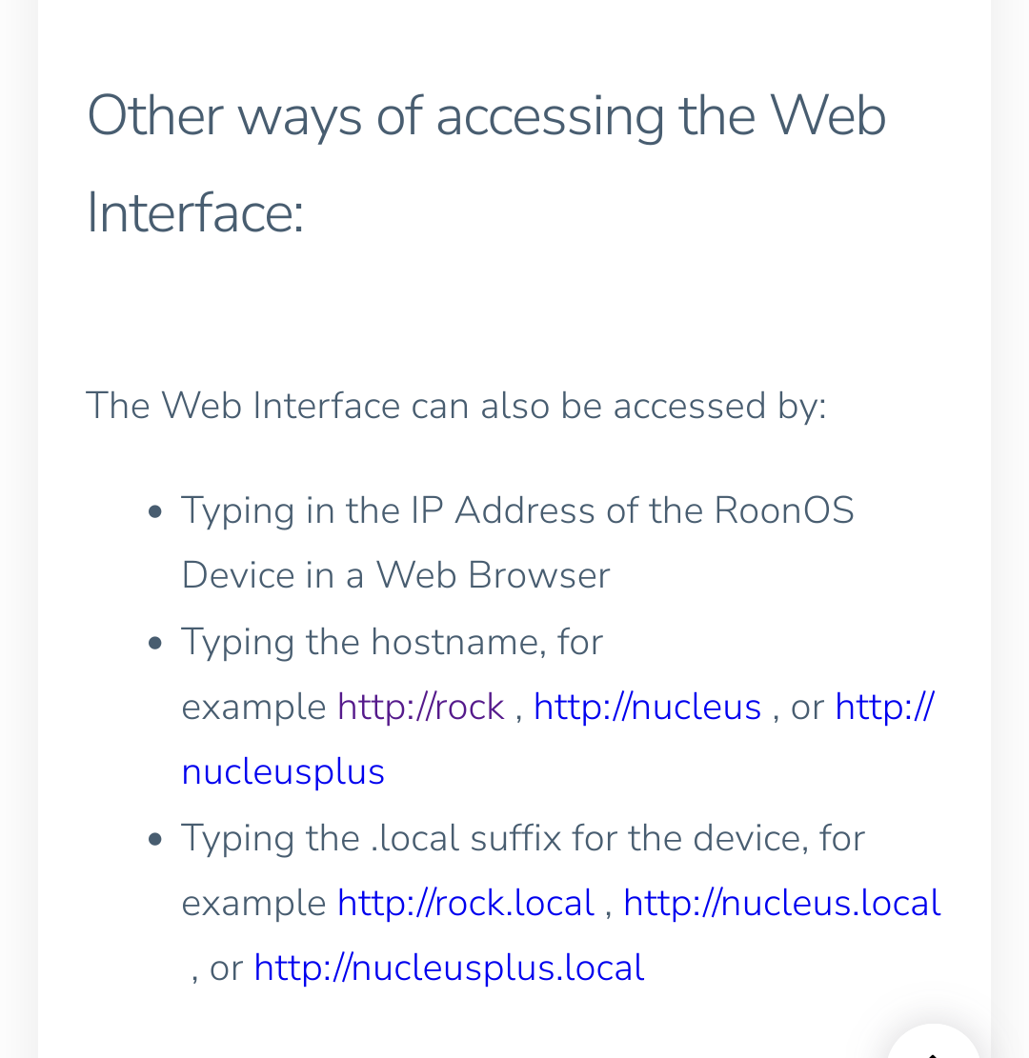Open the http://nucleus hostname link
This screenshot has width=1029, height=1058.
tap(647, 708)
